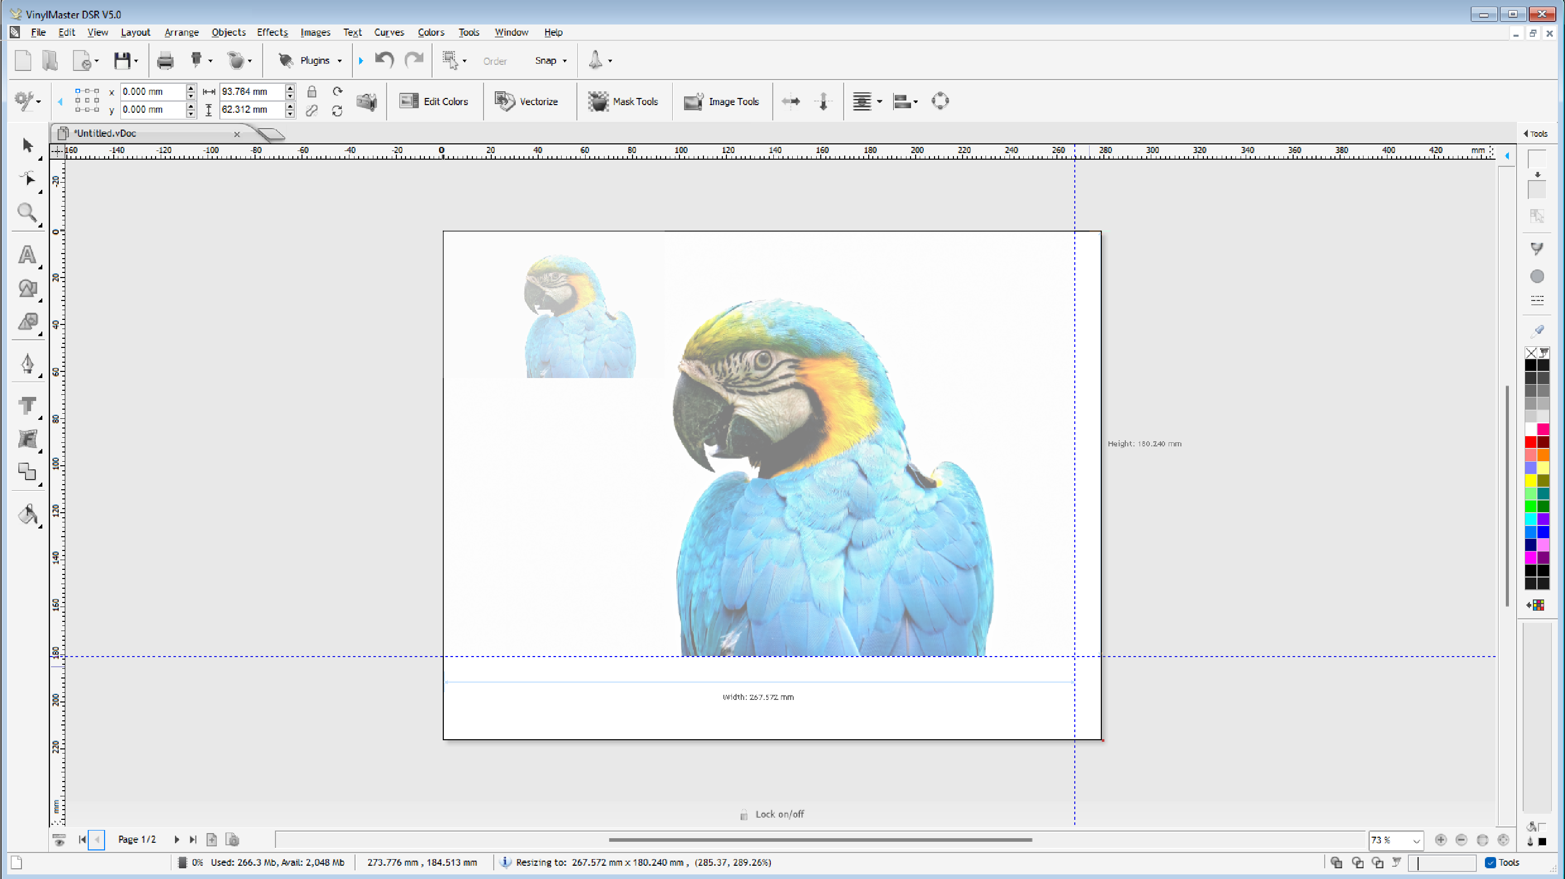The height and width of the screenshot is (879, 1565).
Task: Click the floppy disk save icon
Action: (122, 60)
